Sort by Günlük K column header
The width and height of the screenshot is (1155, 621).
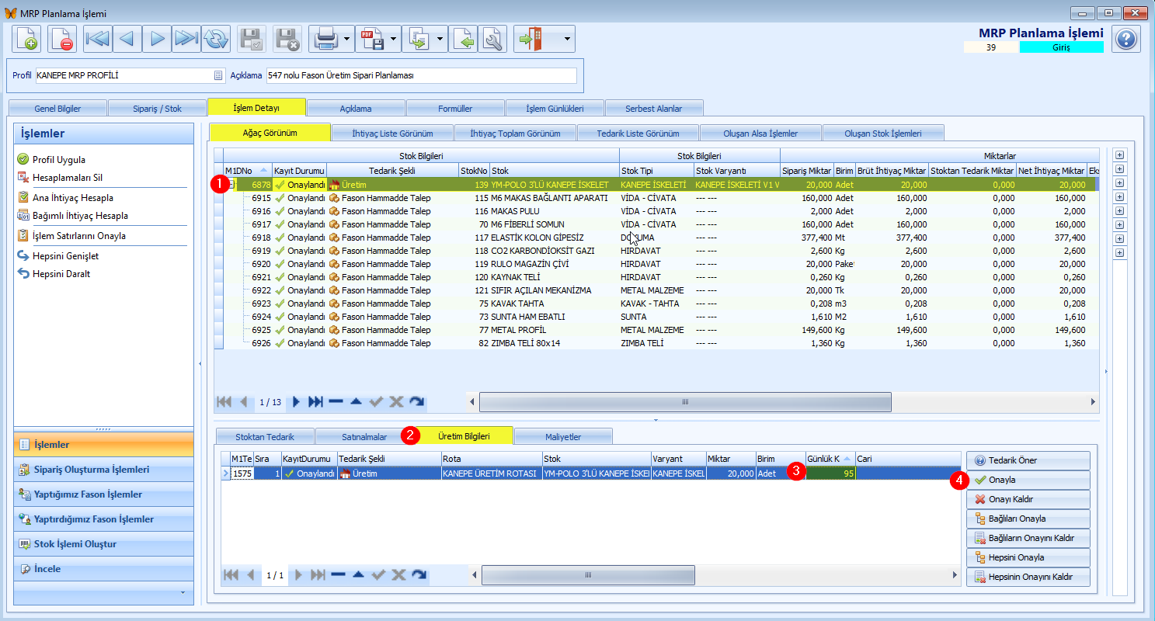coord(830,459)
